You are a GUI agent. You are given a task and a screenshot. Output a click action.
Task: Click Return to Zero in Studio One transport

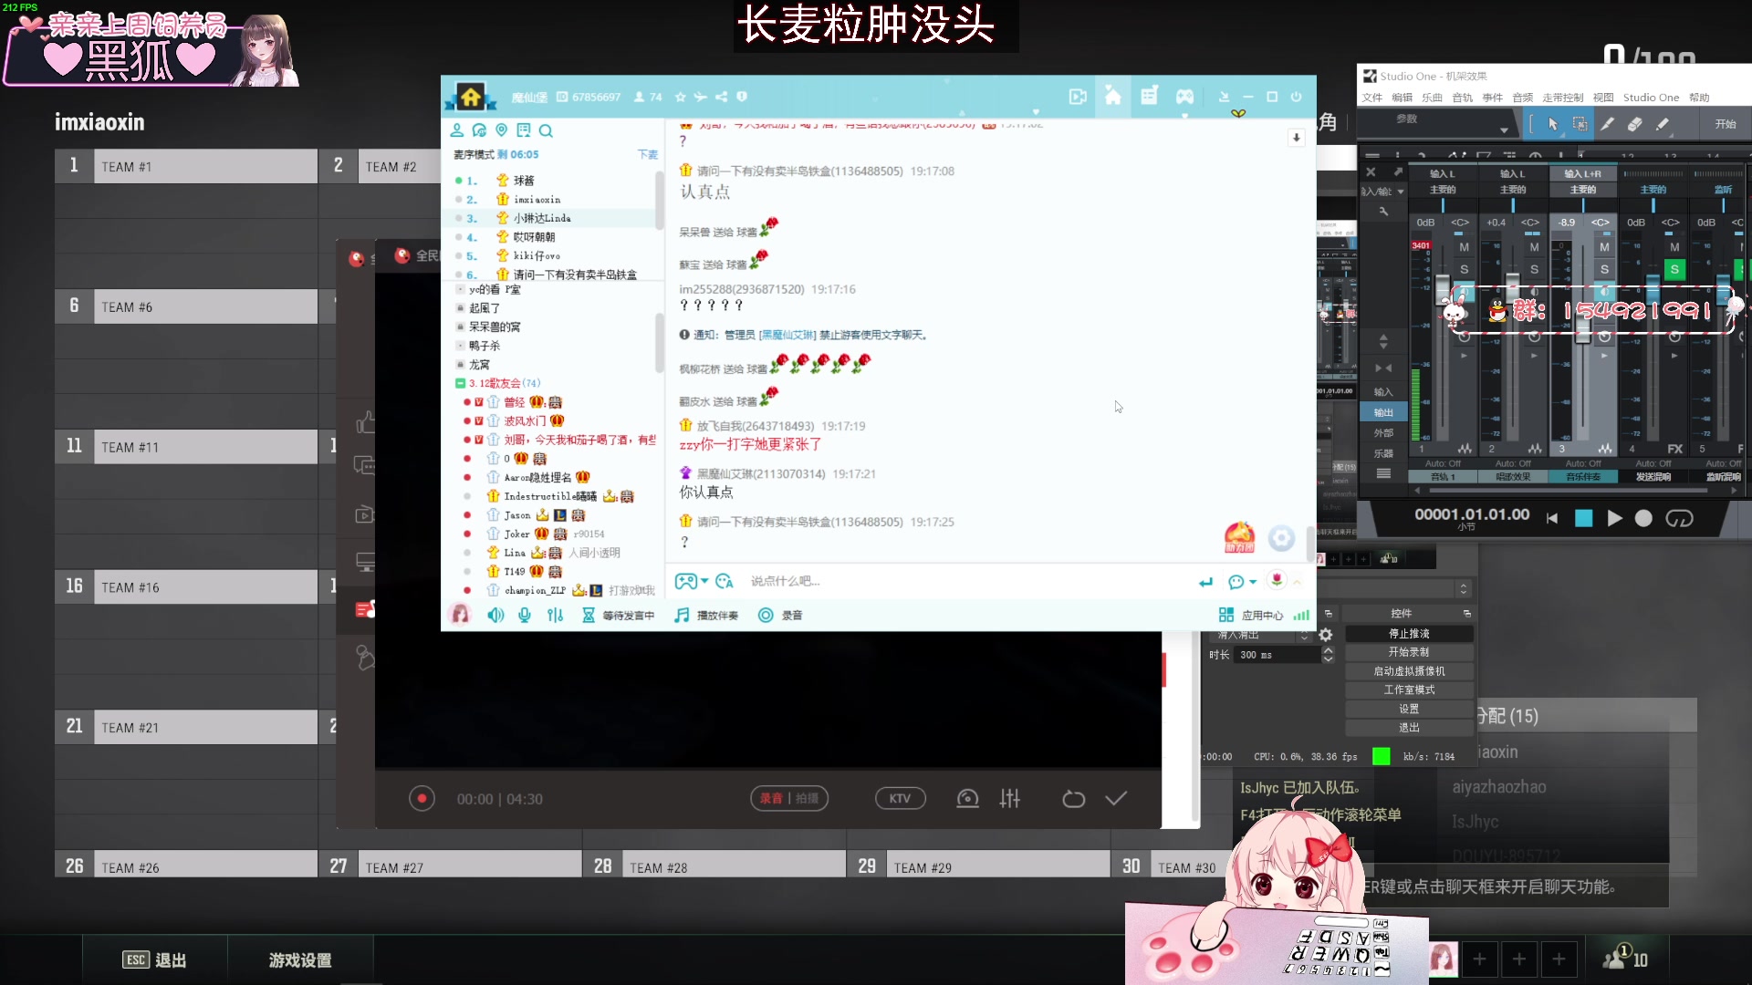click(1552, 518)
